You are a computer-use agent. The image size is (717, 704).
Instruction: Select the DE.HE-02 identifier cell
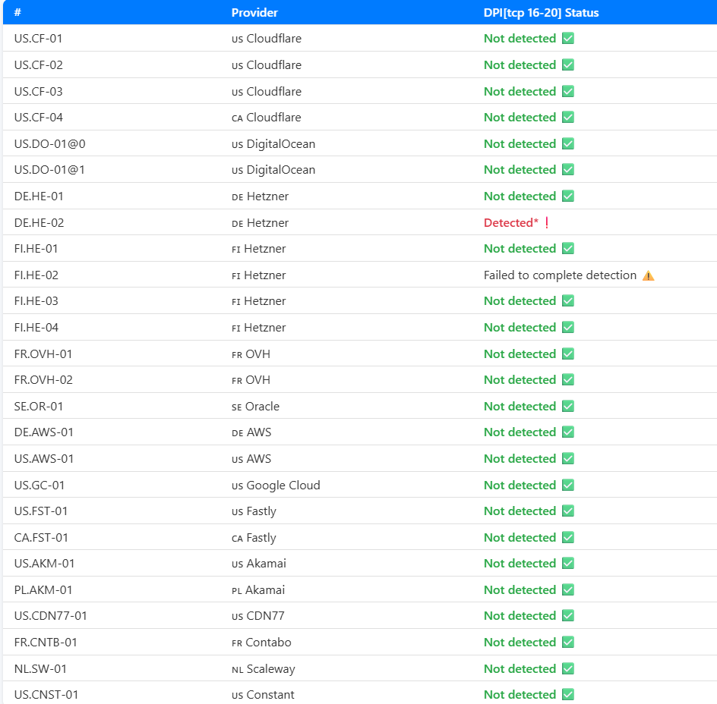click(39, 223)
